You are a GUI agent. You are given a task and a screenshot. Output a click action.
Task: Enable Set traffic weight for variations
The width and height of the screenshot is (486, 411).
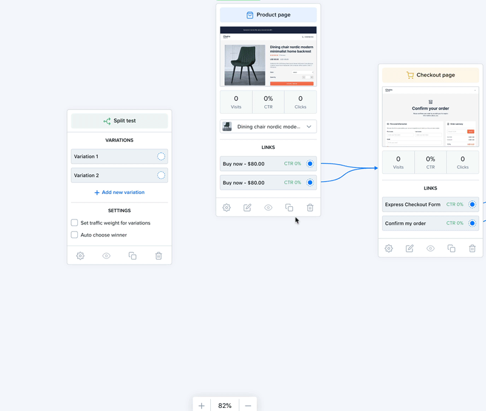74,223
